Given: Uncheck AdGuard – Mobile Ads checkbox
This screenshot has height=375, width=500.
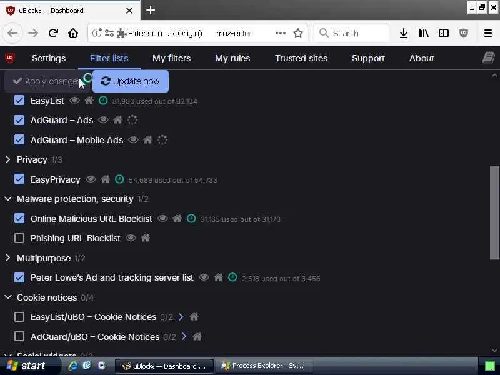Looking at the screenshot, I should (x=19, y=139).
